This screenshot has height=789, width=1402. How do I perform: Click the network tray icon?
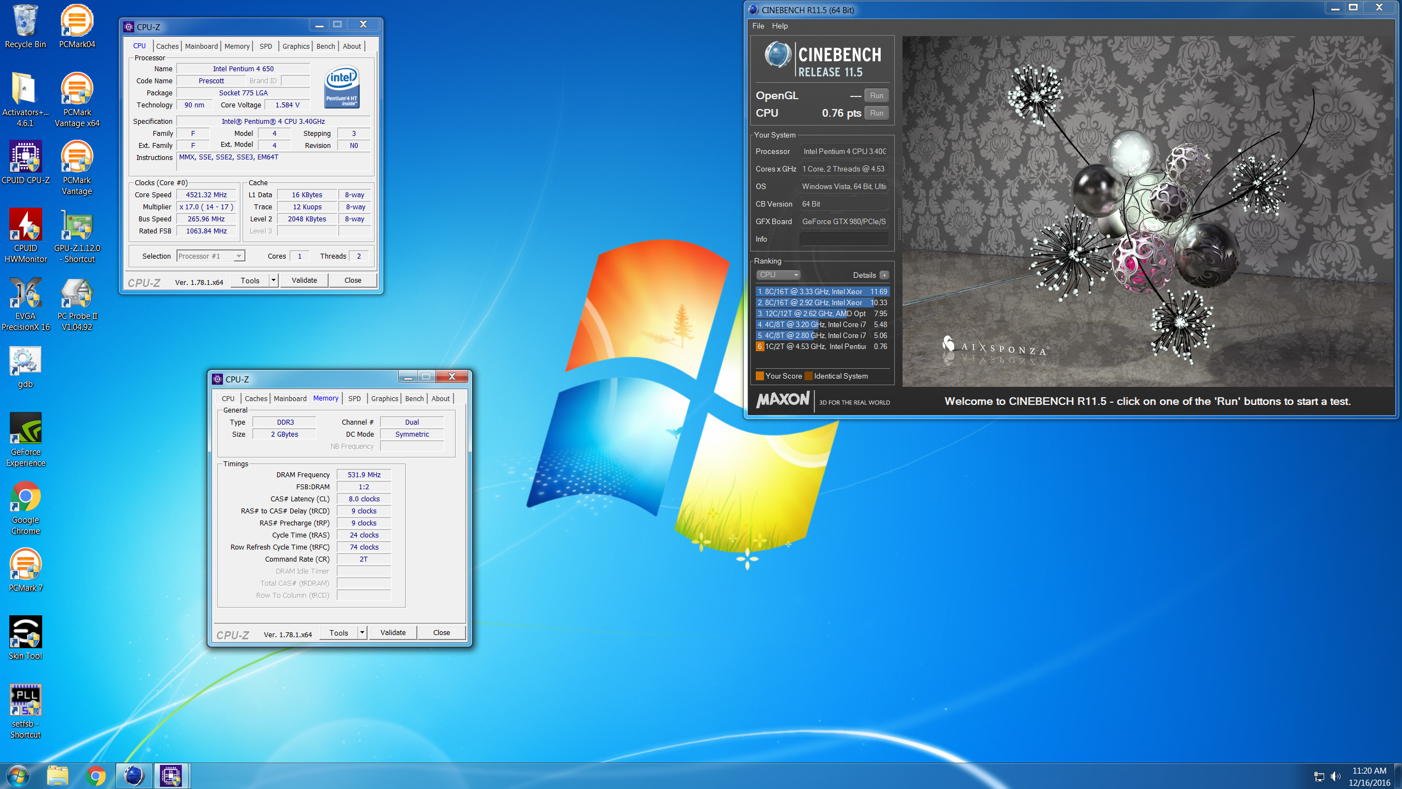tap(1319, 776)
